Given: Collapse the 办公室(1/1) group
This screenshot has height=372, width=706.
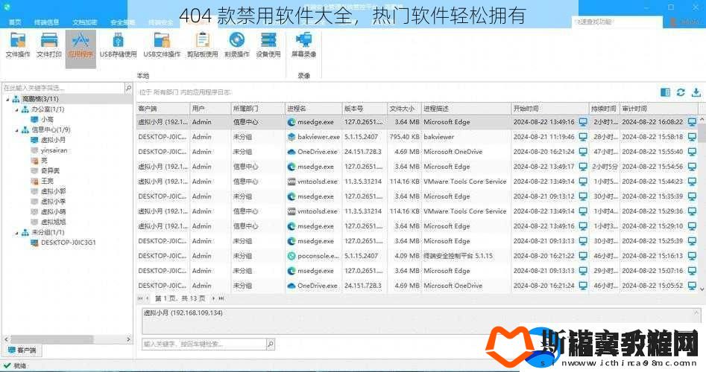Looking at the screenshot, I should point(16,109).
